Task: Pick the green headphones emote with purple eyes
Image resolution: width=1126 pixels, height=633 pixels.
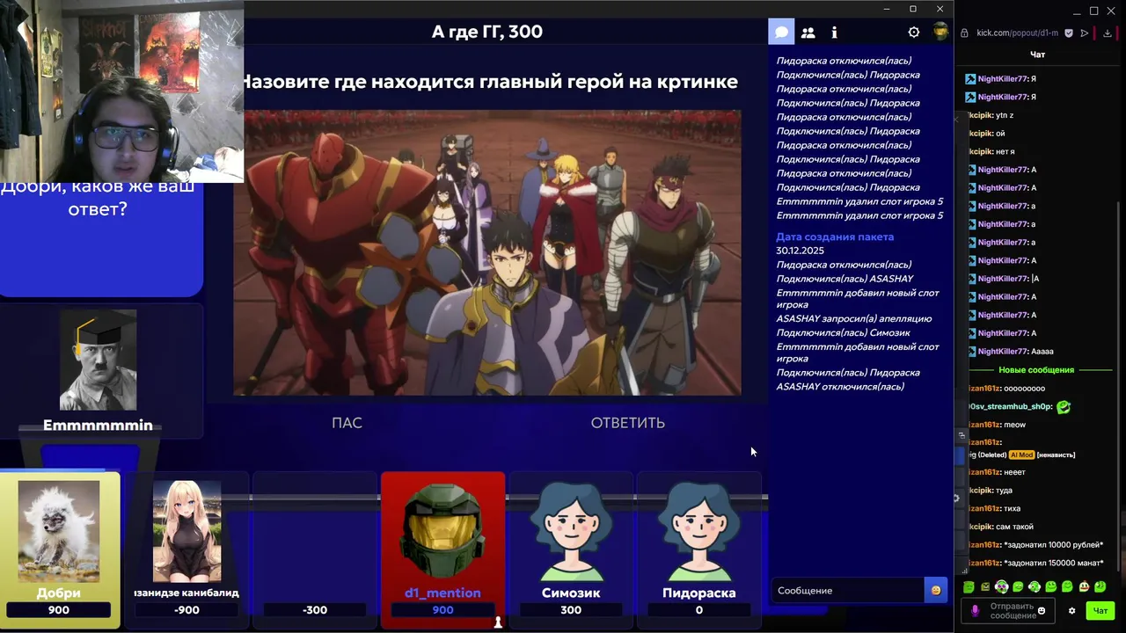Action: click(x=1001, y=586)
